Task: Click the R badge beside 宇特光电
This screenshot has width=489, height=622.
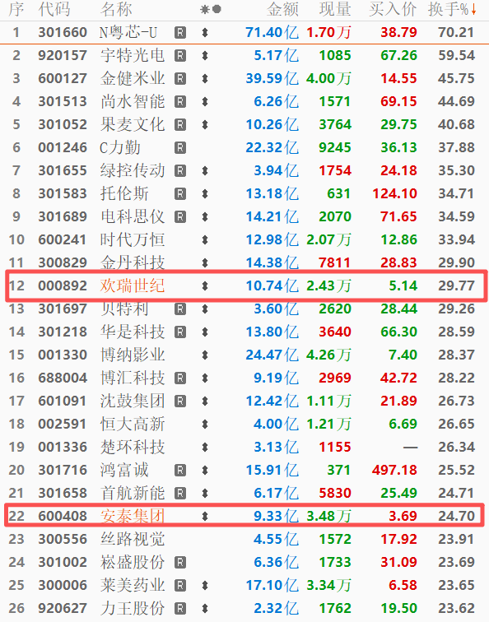Action: point(180,56)
